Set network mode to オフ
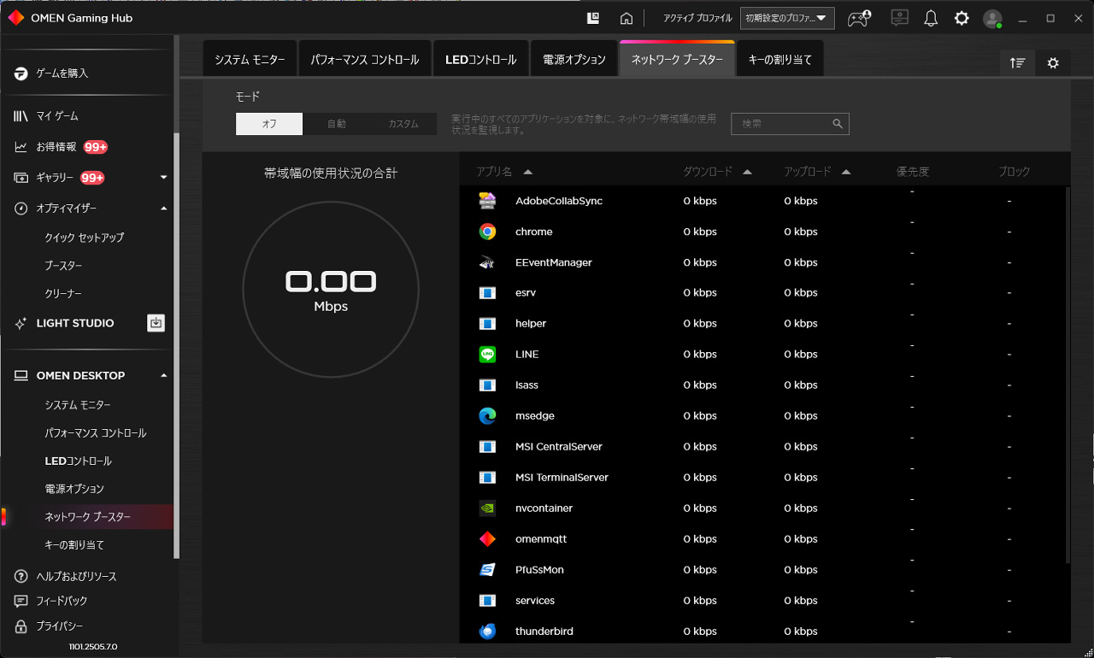Image resolution: width=1094 pixels, height=658 pixels. point(269,124)
